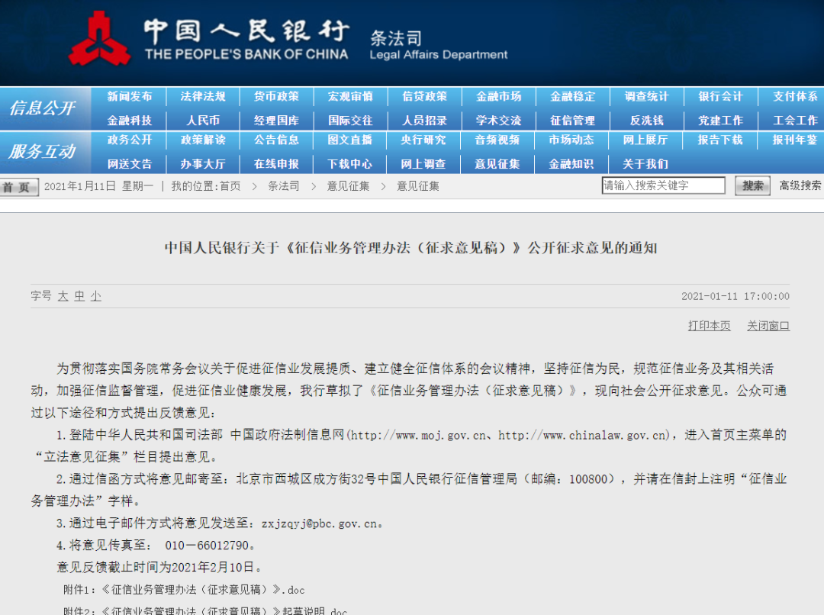Click 政务公开 in service menu
This screenshot has height=615, width=824.
129,140
